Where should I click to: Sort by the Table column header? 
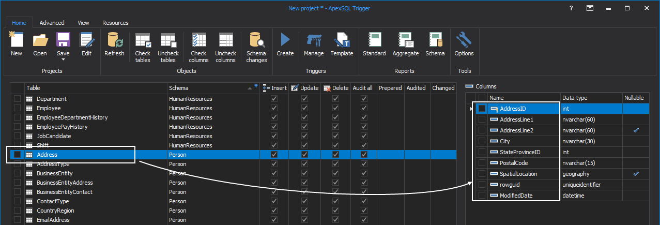96,88
